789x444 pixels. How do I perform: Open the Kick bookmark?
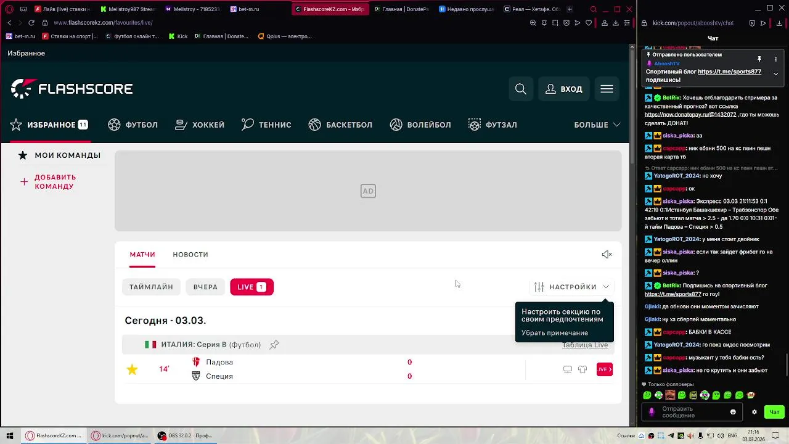pyautogui.click(x=178, y=36)
